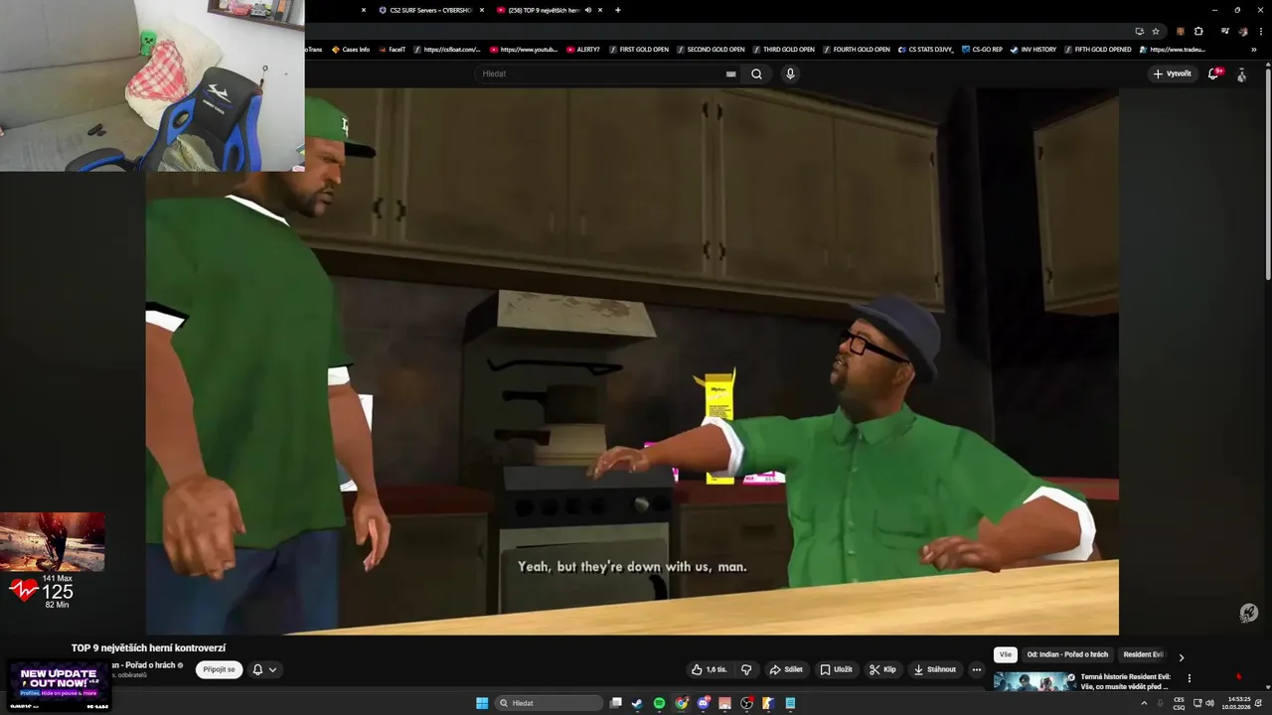Switch input language CES CSQ indicator
Image resolution: width=1272 pixels, height=715 pixels.
point(1179,703)
